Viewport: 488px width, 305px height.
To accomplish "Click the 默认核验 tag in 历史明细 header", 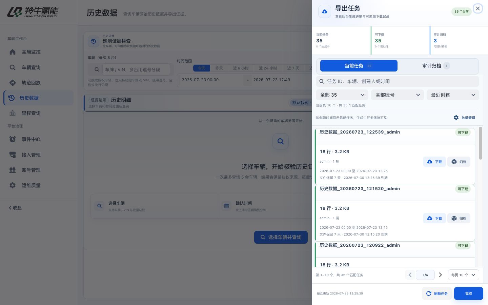I will tap(300, 103).
